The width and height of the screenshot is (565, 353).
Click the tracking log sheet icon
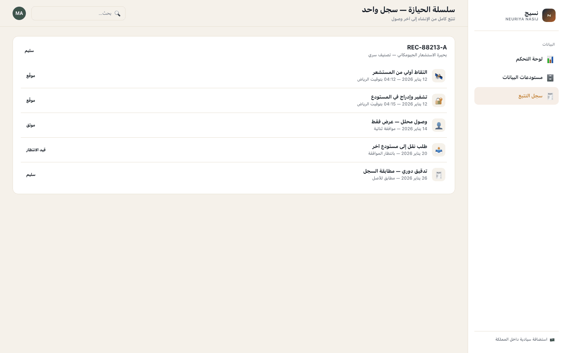click(x=550, y=96)
